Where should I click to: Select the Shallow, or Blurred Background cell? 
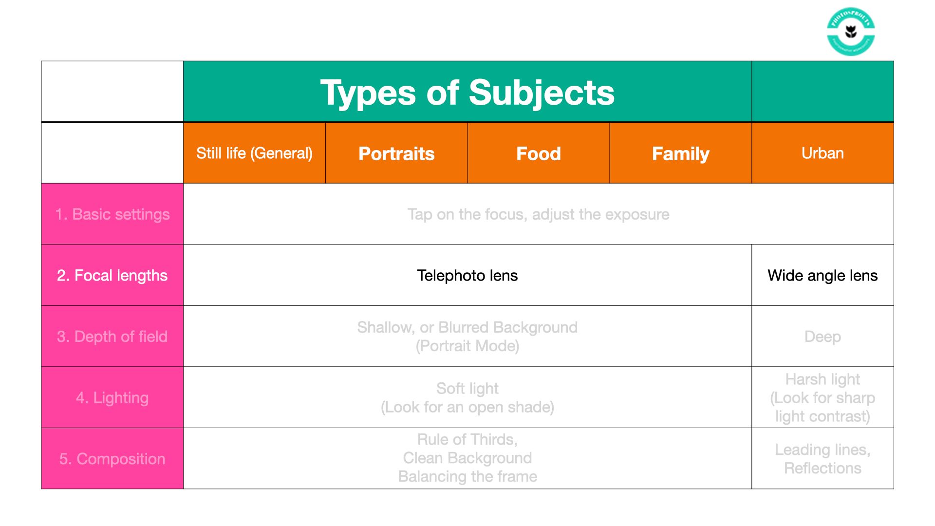tap(467, 337)
